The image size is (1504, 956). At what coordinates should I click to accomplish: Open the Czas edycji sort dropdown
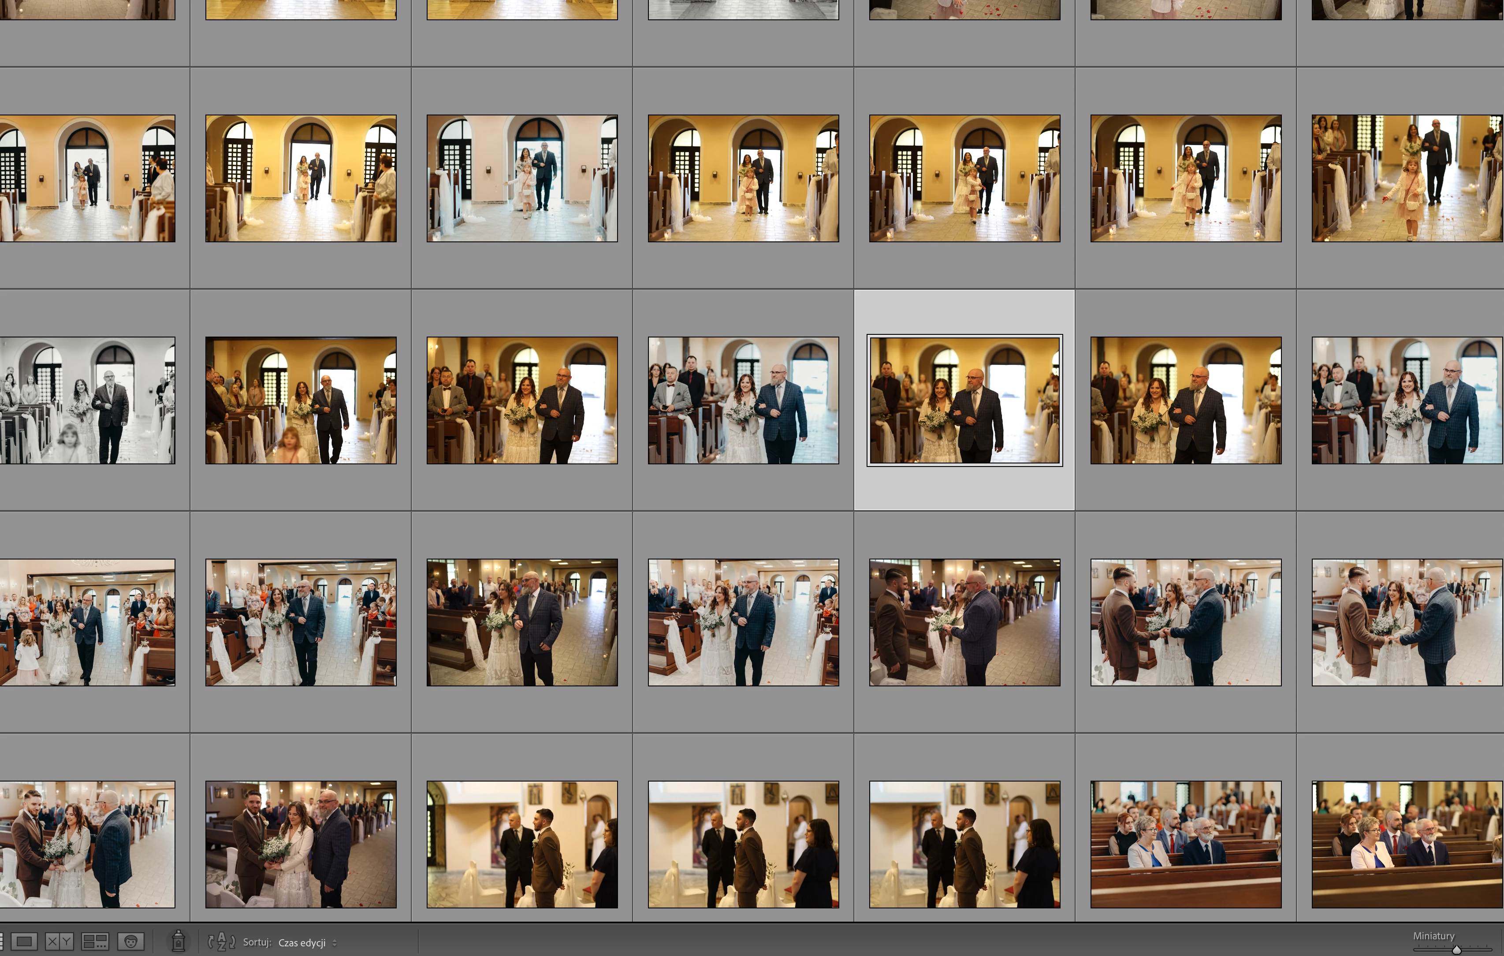[x=302, y=943]
